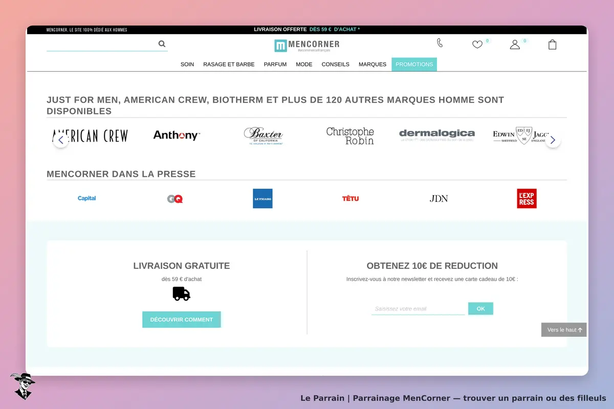Click the search magnifier icon
The width and height of the screenshot is (614, 409).
click(162, 44)
